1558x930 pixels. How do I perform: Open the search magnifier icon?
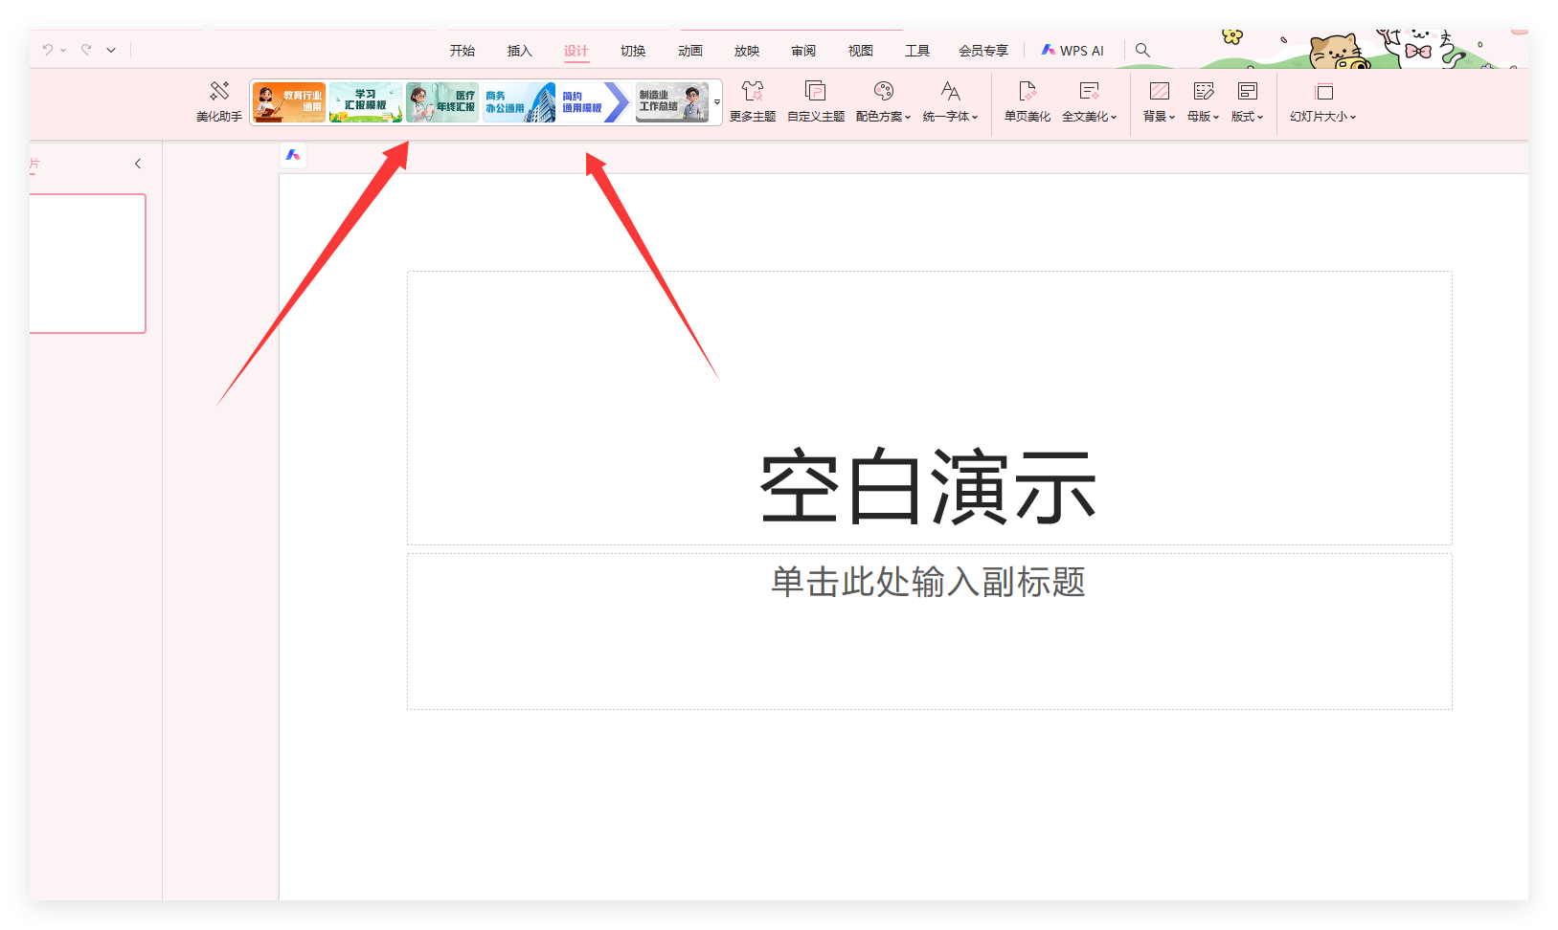(x=1141, y=49)
